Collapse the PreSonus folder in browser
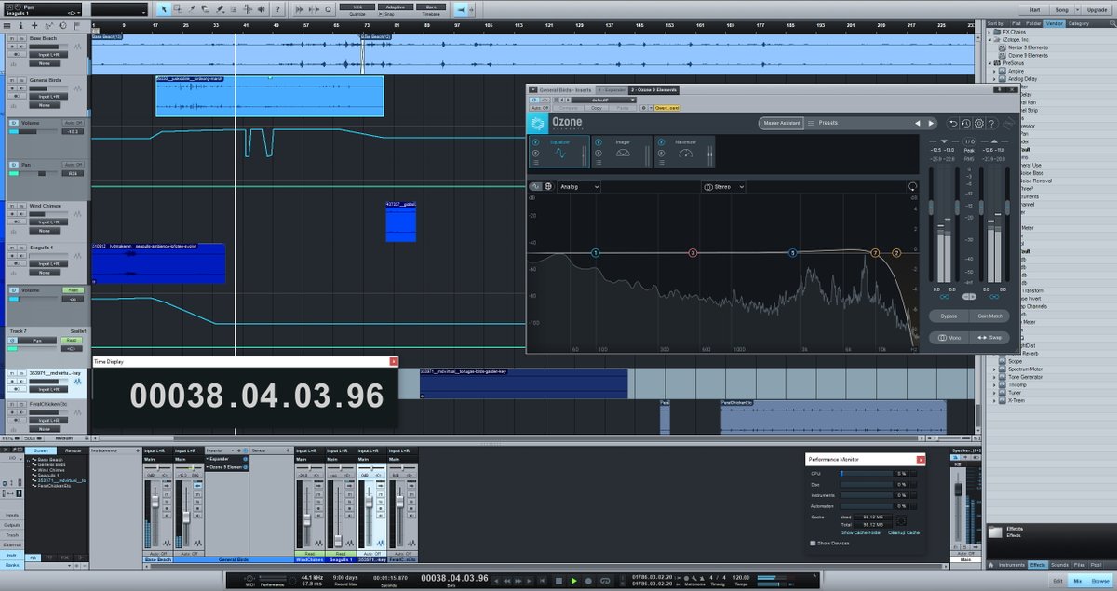Viewport: 1117px width, 591px height. pyautogui.click(x=990, y=62)
